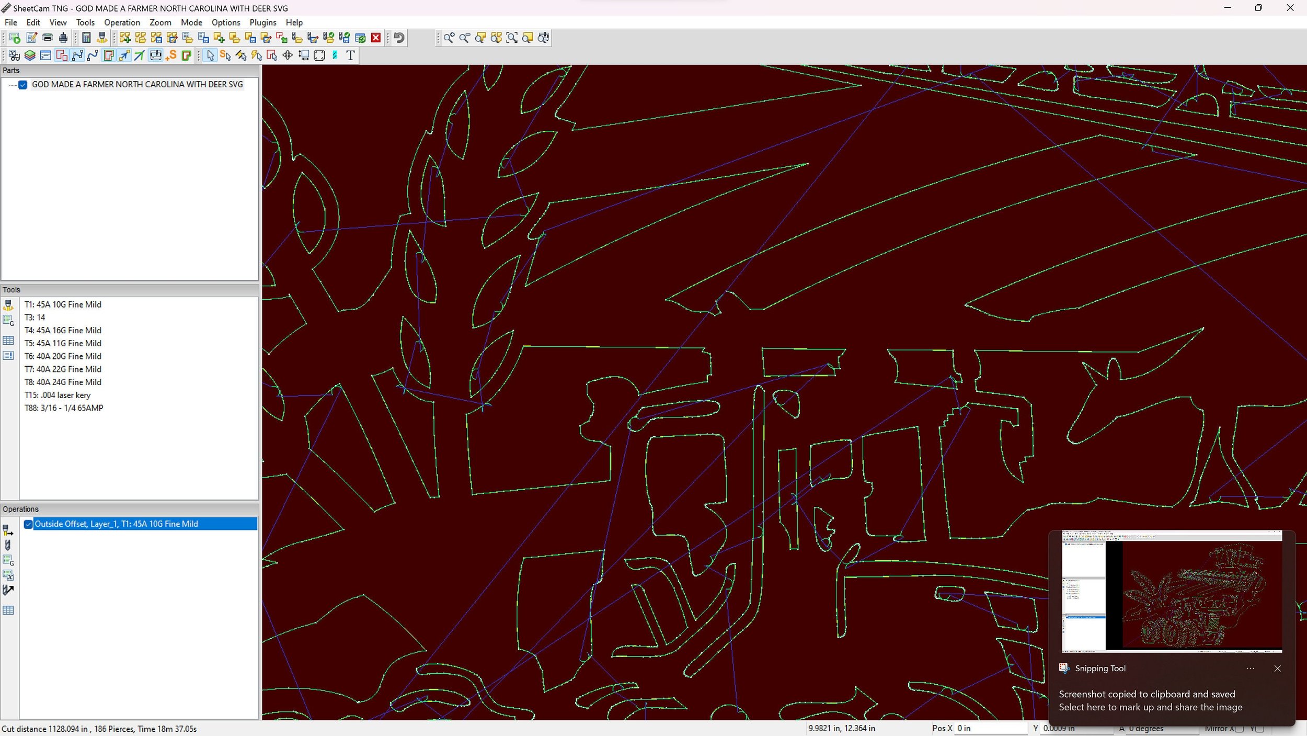Viewport: 1307px width, 736px height.
Task: Open job options notepad-and-pencil icon
Action: (x=31, y=38)
